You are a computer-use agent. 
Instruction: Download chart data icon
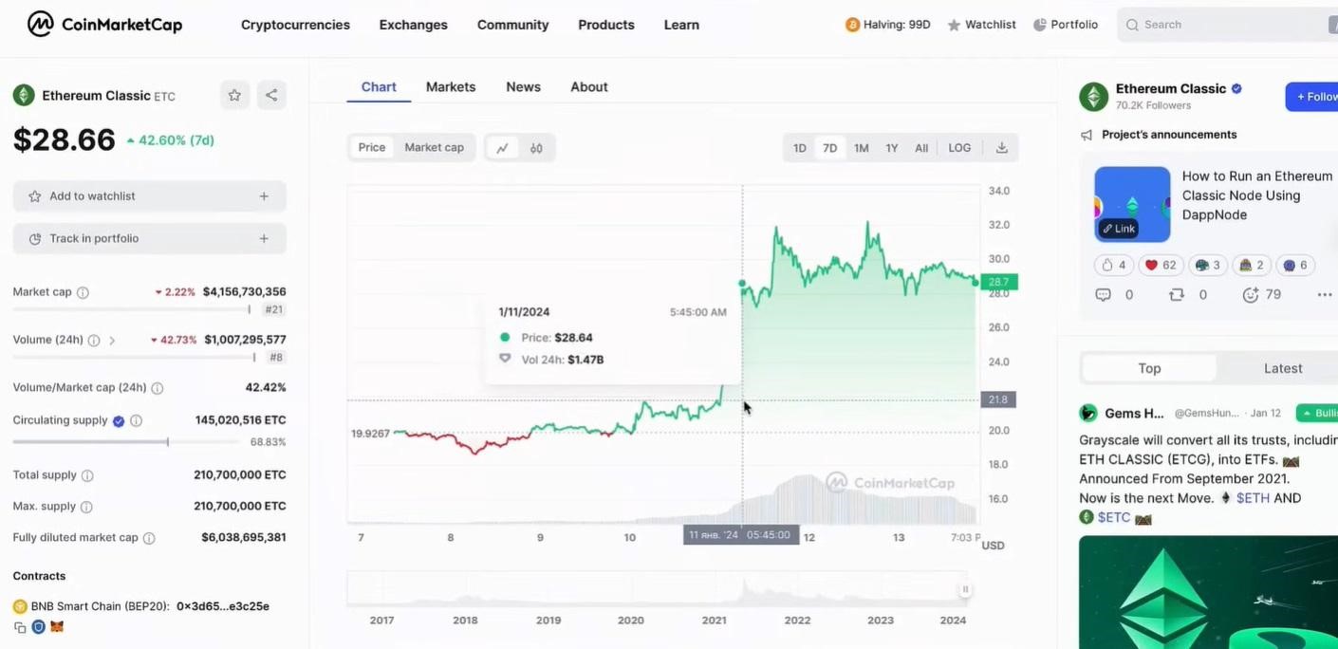click(1001, 148)
